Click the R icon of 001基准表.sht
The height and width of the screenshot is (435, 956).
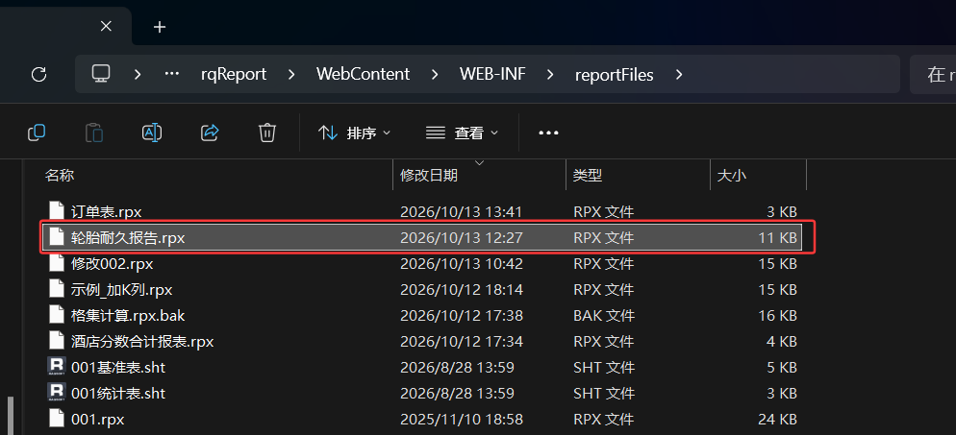tap(56, 366)
